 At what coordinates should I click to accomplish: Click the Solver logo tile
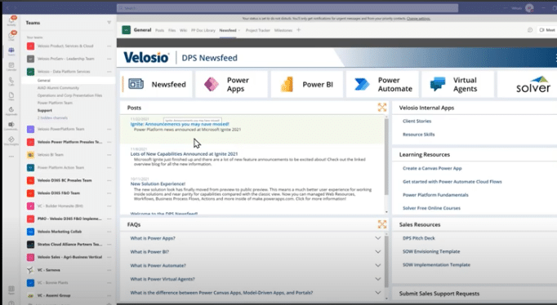tap(532, 84)
